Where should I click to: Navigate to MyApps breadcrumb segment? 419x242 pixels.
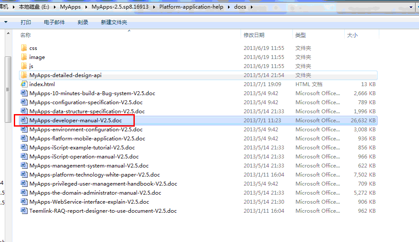pos(70,7)
